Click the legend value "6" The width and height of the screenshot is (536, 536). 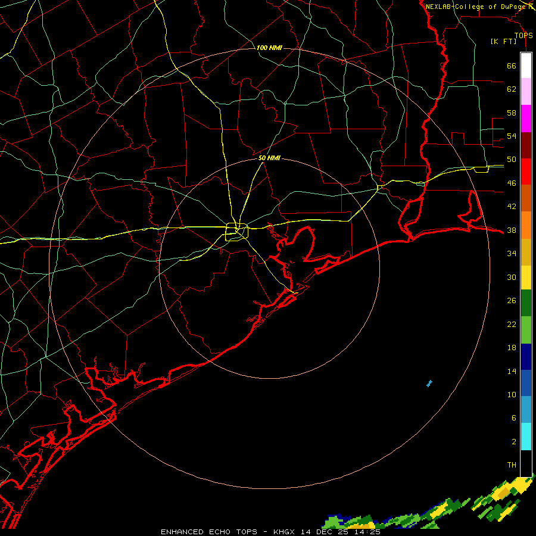coord(513,417)
